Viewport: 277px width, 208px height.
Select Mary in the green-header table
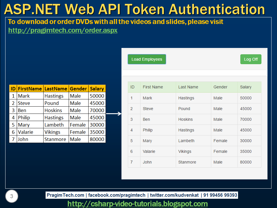[147, 141]
